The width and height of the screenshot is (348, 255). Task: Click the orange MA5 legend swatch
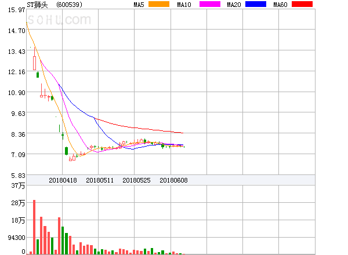click(x=159, y=4)
